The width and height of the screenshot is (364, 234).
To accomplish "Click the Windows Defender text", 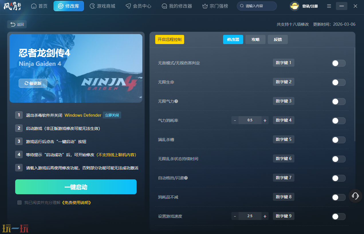I will pyautogui.click(x=83, y=115).
